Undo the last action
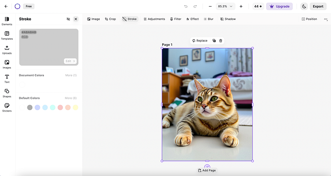This screenshot has width=331, height=176. (186, 6)
